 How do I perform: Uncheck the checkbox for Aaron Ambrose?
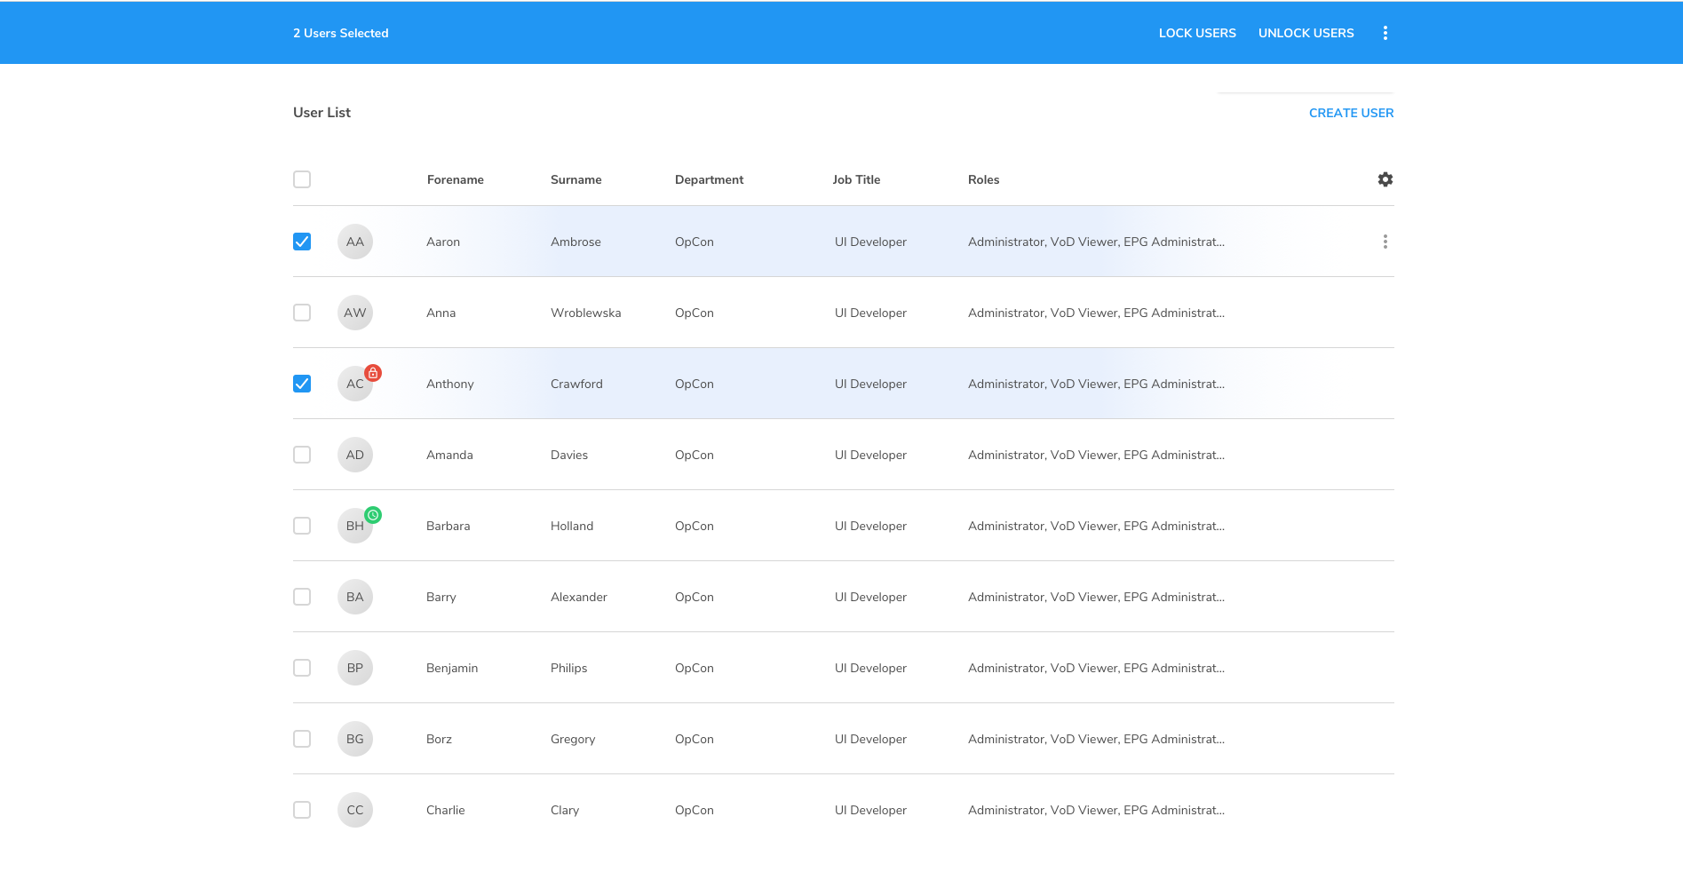(302, 242)
